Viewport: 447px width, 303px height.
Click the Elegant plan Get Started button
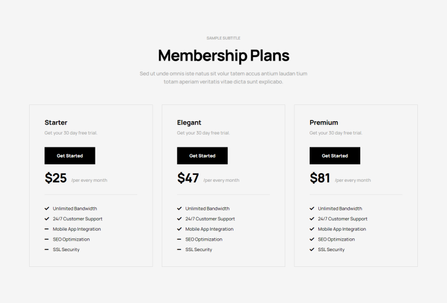[202, 156]
